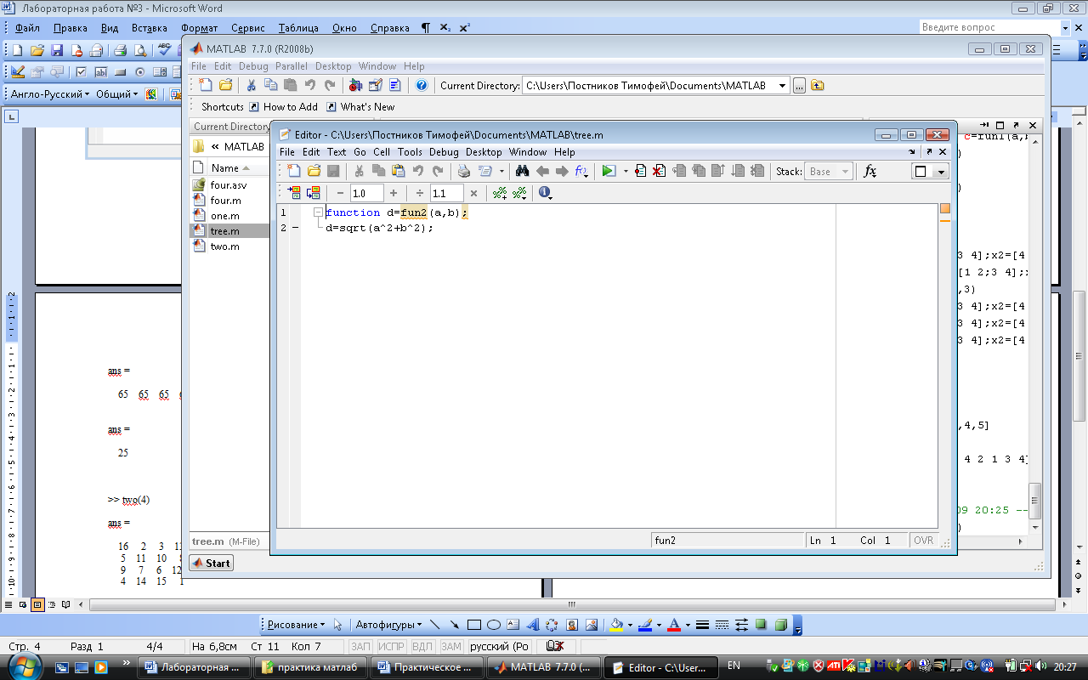This screenshot has height=680, width=1088.
Task: Open Англо-Русский dropdown in Word
Action: pyautogui.click(x=50, y=94)
